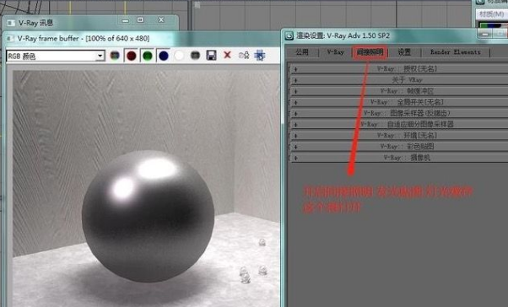Open the V-Ray tab
Image resolution: width=508 pixels, height=307 pixels.
[335, 52]
